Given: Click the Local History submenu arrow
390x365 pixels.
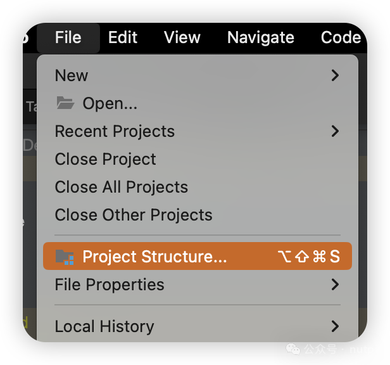Looking at the screenshot, I should coord(335,326).
